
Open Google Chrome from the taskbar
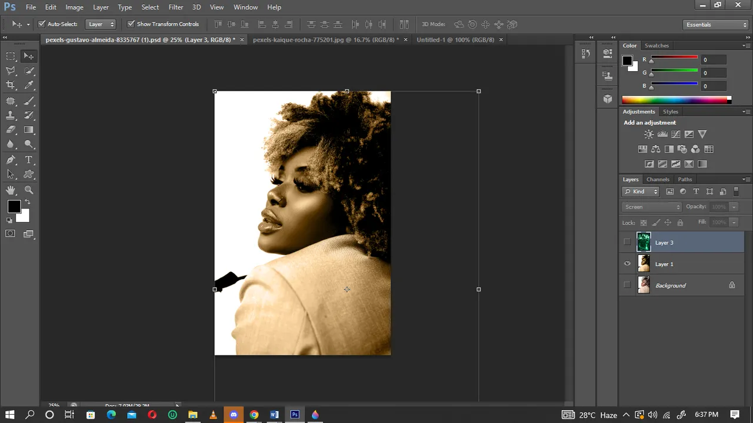[254, 415]
